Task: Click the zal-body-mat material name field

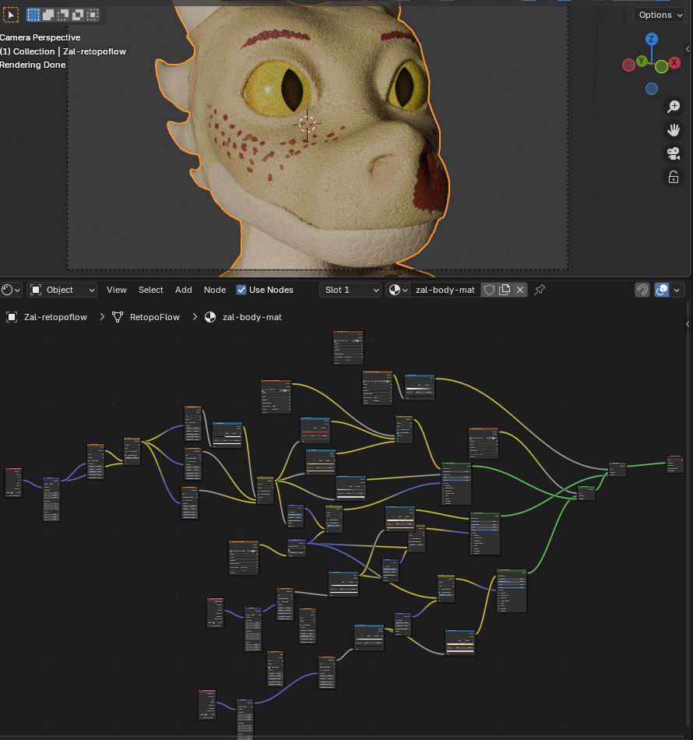Action: click(x=445, y=290)
